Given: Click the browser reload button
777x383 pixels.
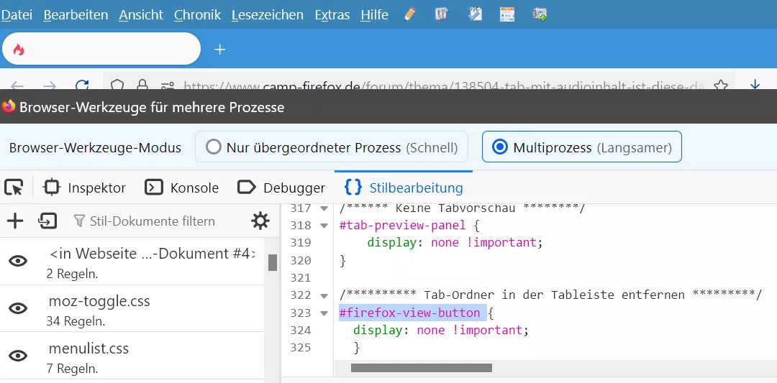Looking at the screenshot, I should coord(83,86).
